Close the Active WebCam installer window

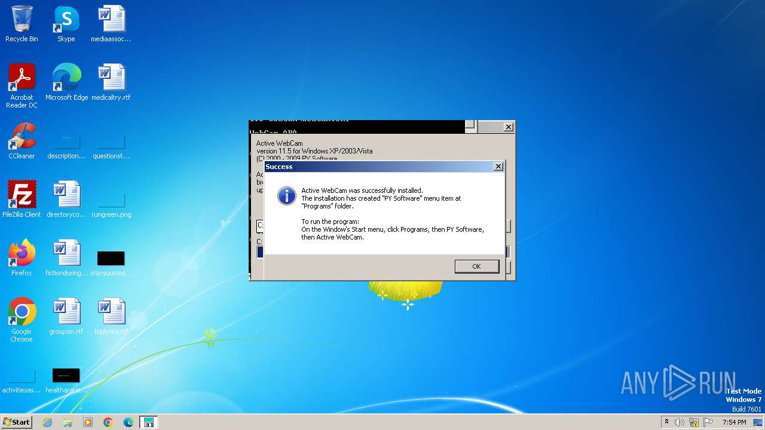coord(508,127)
